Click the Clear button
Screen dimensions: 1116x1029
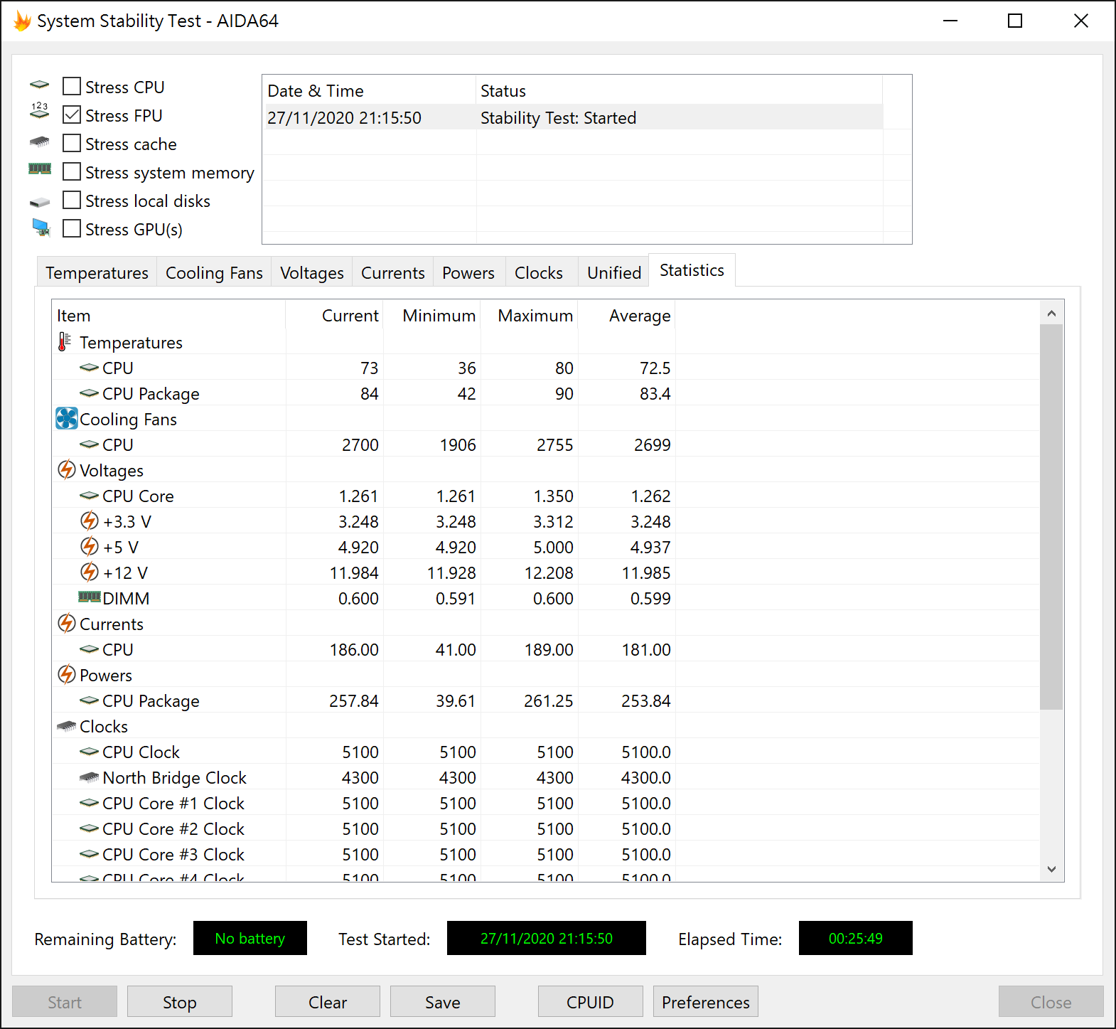[328, 1002]
